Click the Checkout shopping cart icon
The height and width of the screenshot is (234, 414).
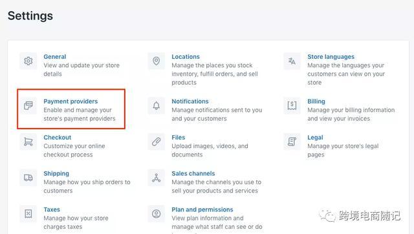28,142
